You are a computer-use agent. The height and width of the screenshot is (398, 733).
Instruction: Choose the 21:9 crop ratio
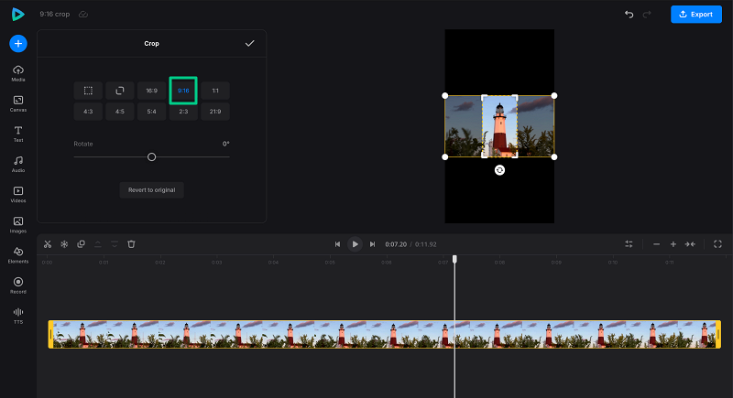click(215, 112)
